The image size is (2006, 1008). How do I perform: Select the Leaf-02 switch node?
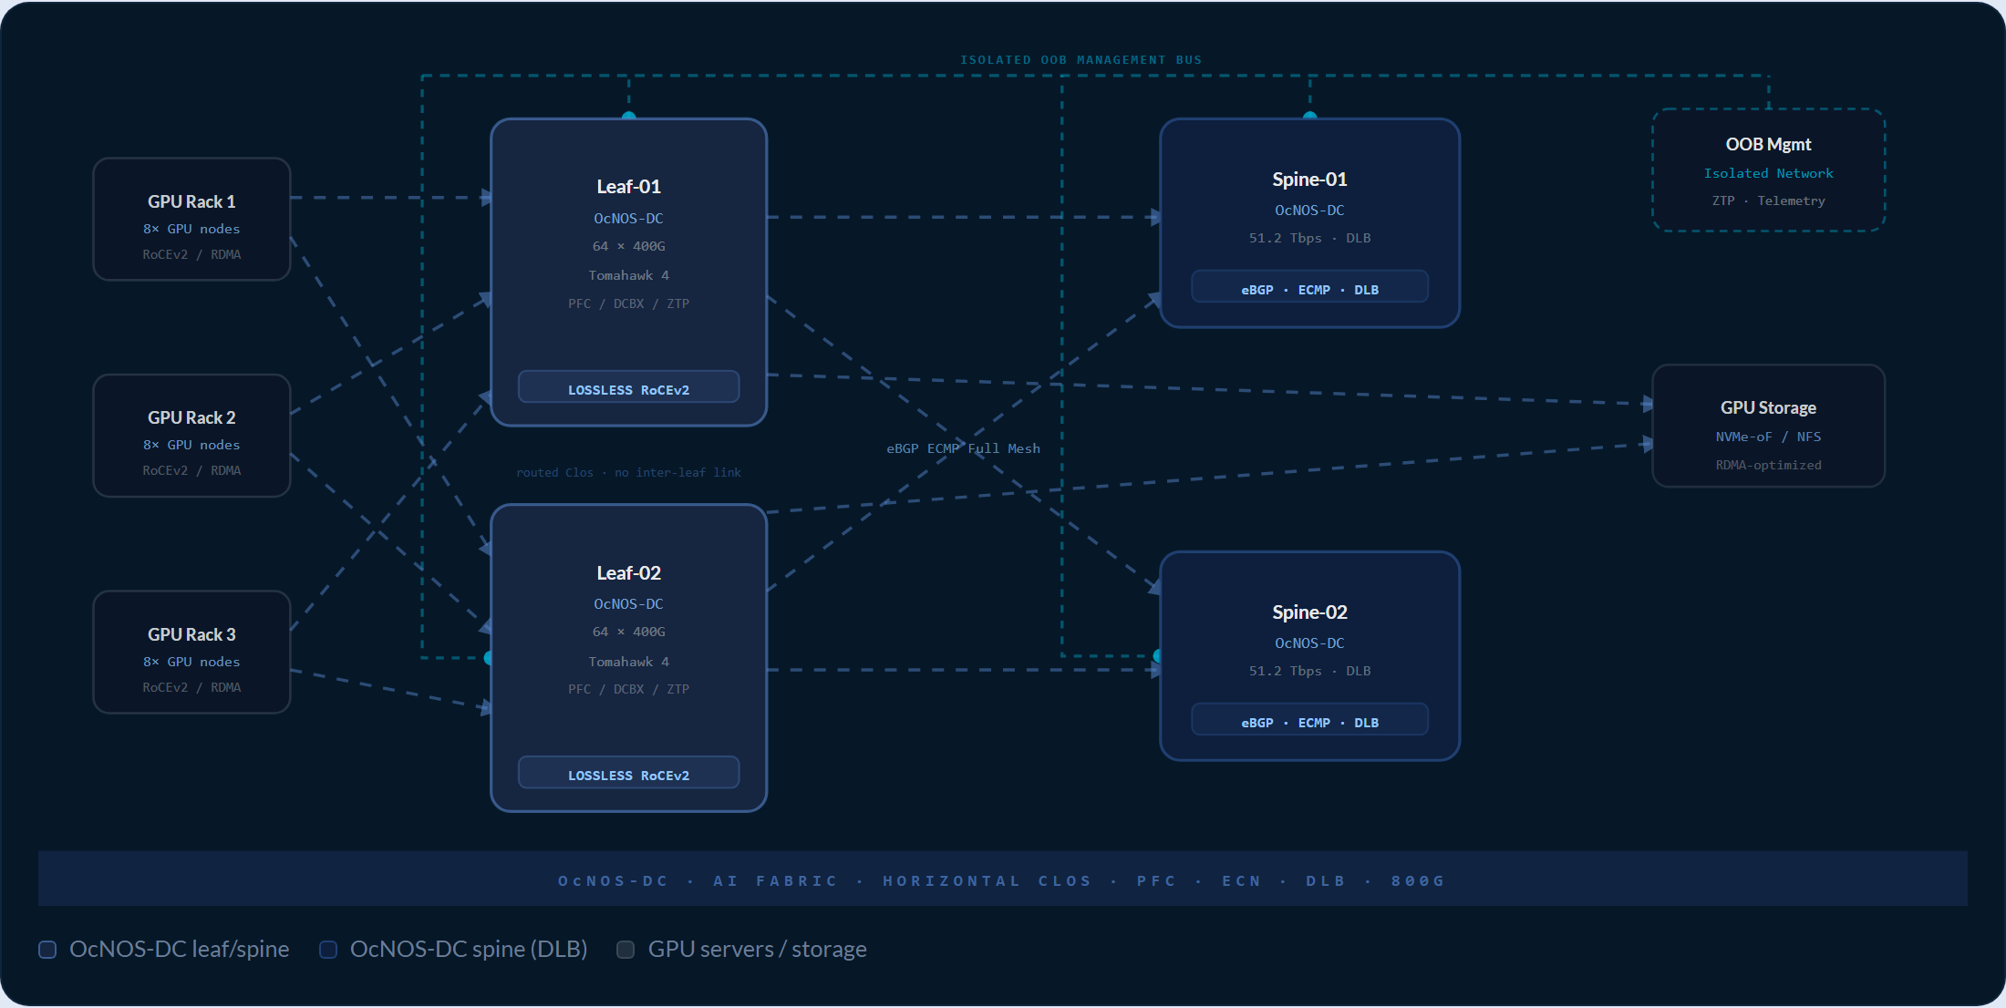pos(628,657)
